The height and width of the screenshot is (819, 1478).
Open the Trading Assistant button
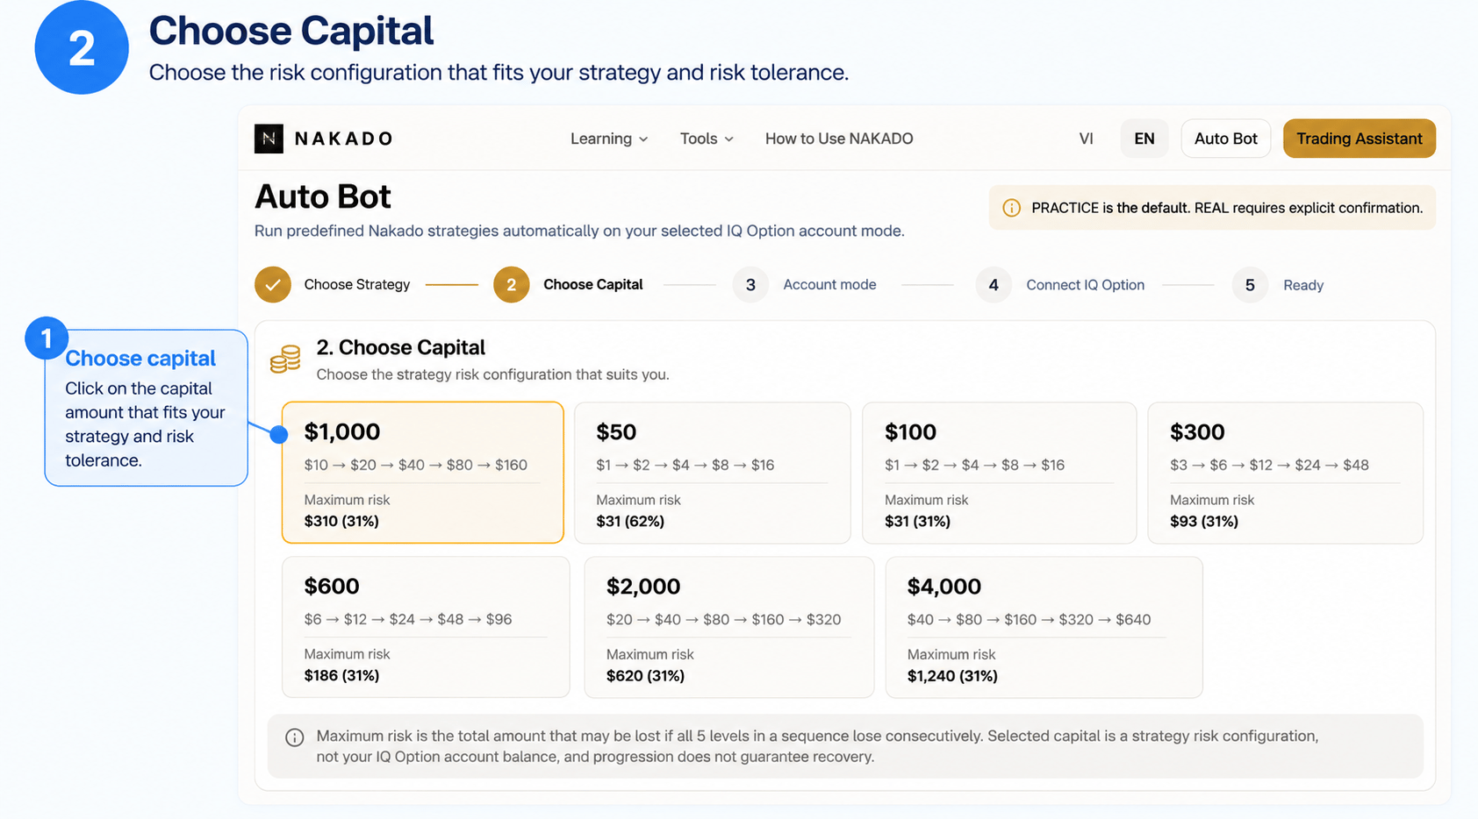[1359, 139]
